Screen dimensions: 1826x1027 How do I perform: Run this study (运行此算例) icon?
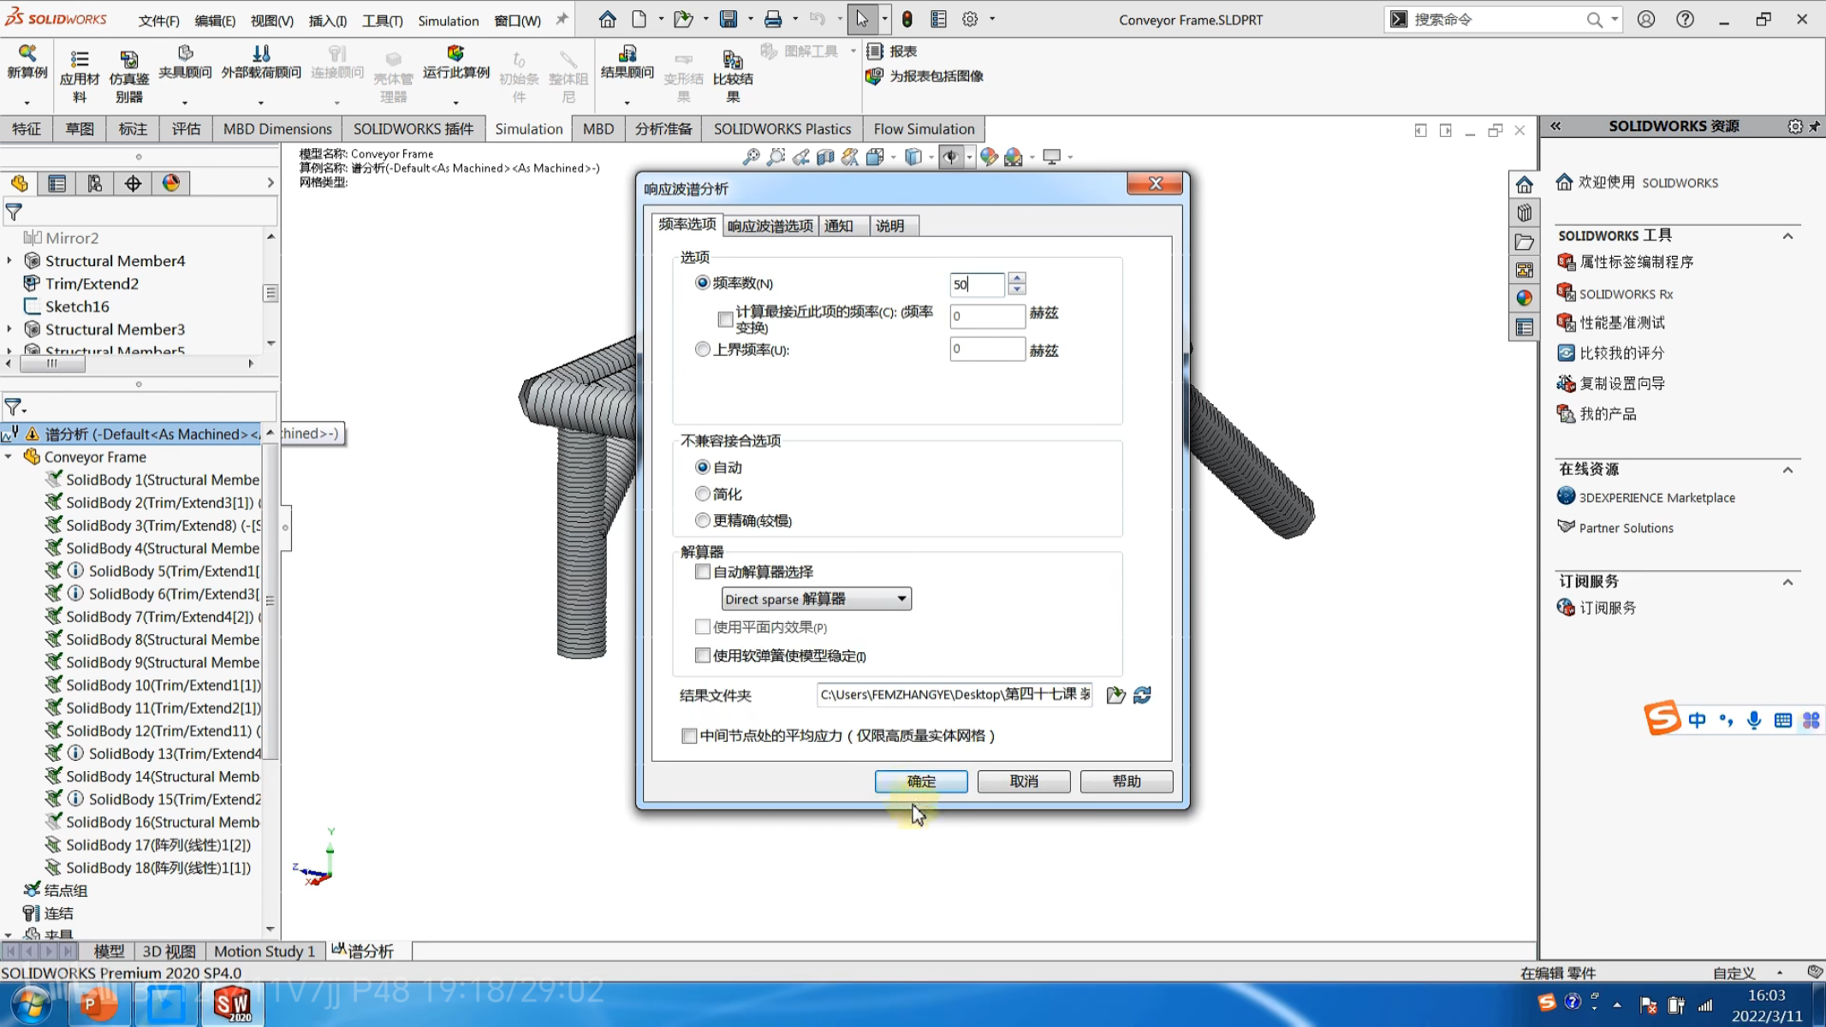[x=455, y=54]
